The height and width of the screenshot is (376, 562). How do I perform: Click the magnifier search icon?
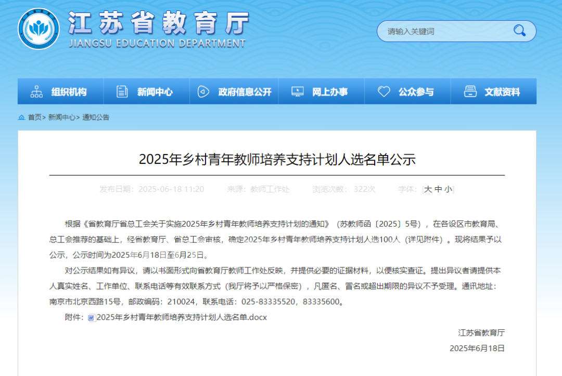[x=519, y=31]
